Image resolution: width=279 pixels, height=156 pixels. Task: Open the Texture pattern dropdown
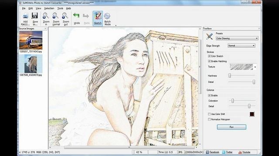[255, 67]
